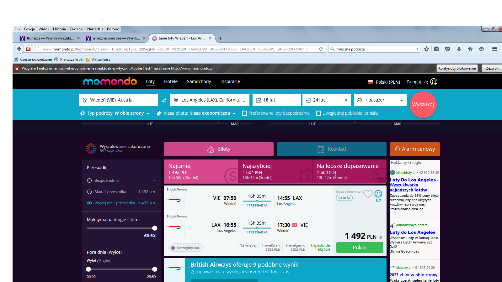Open the Historia menu
Screen dimensions: 502x282
click(x=59, y=29)
